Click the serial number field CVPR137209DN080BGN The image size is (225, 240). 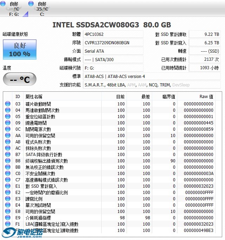coord(113,43)
